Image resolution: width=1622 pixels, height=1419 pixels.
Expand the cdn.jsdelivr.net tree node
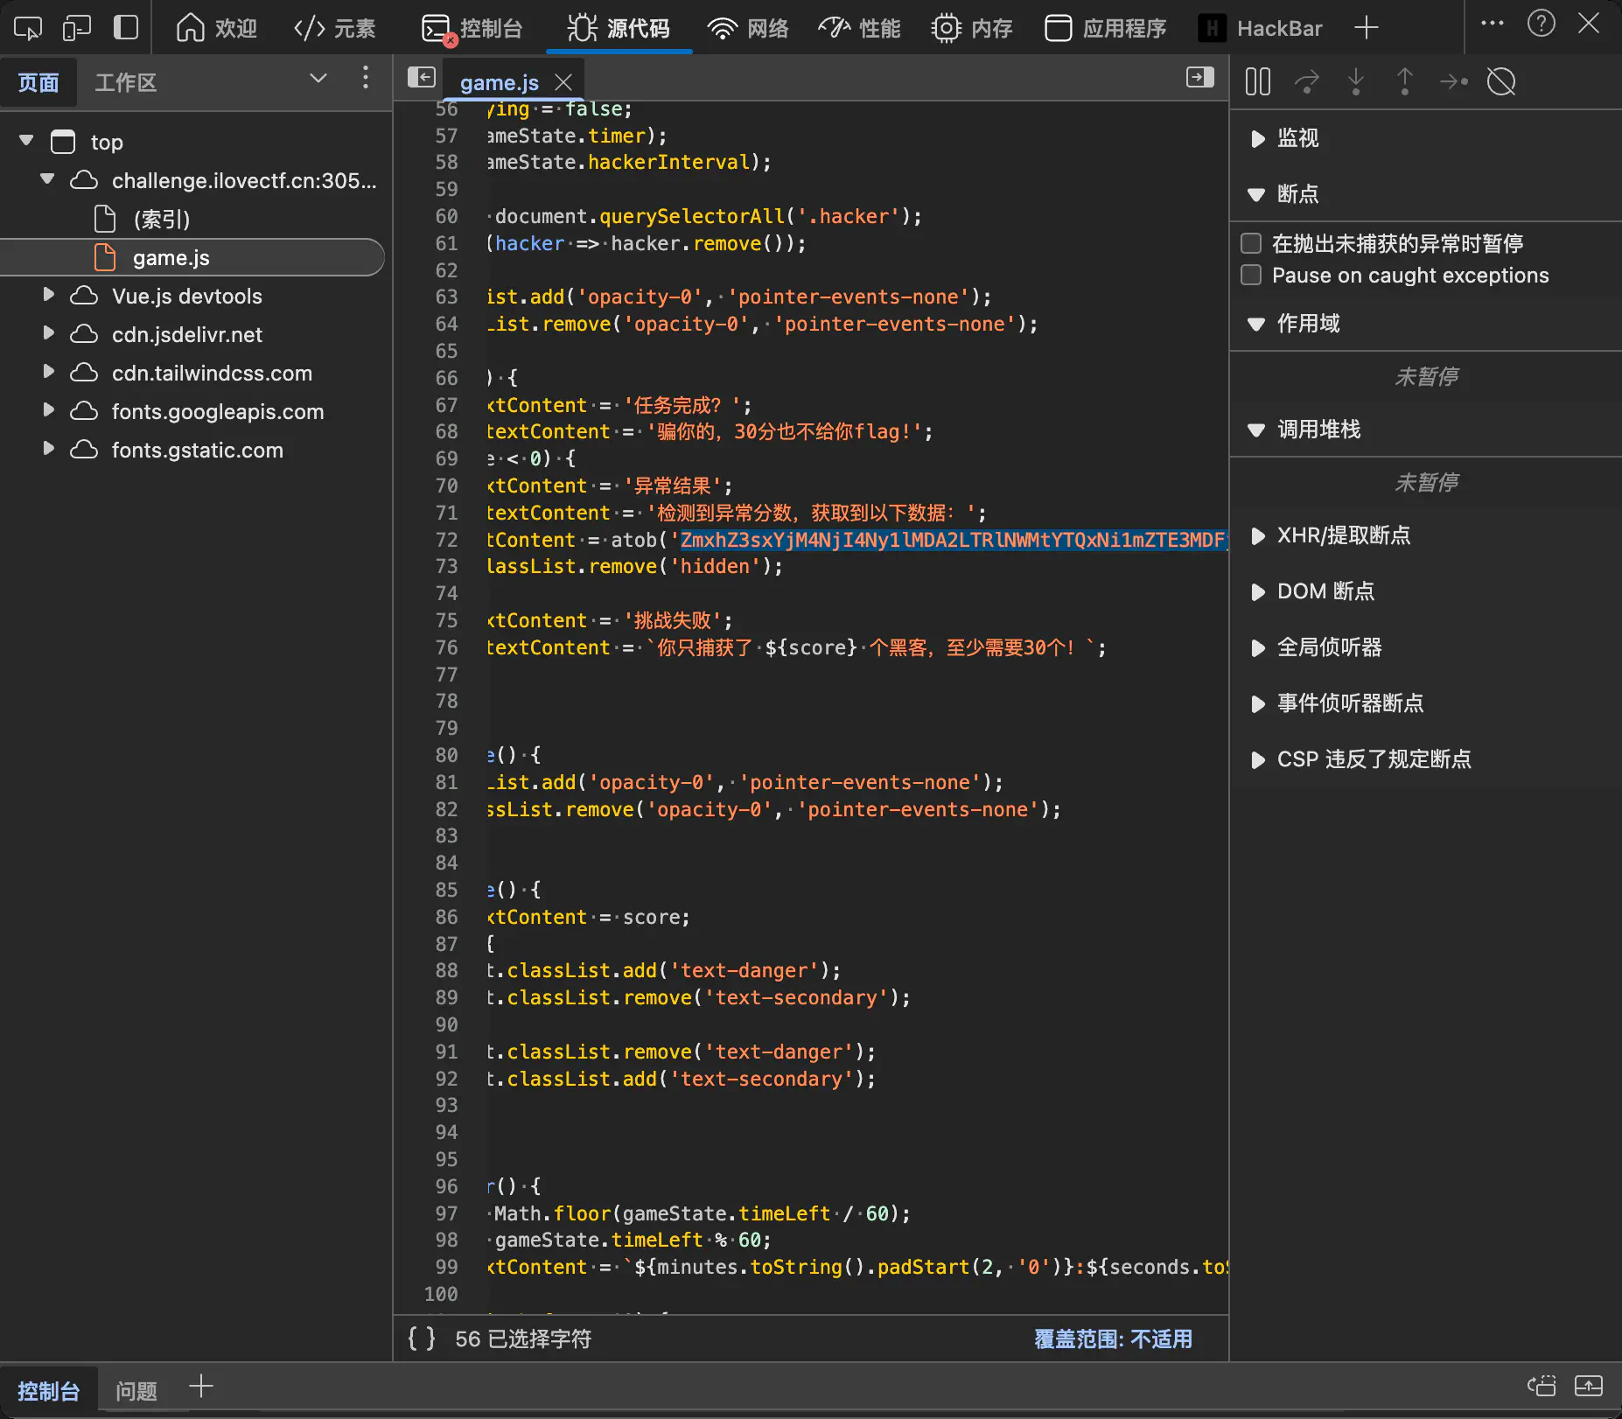(49, 333)
